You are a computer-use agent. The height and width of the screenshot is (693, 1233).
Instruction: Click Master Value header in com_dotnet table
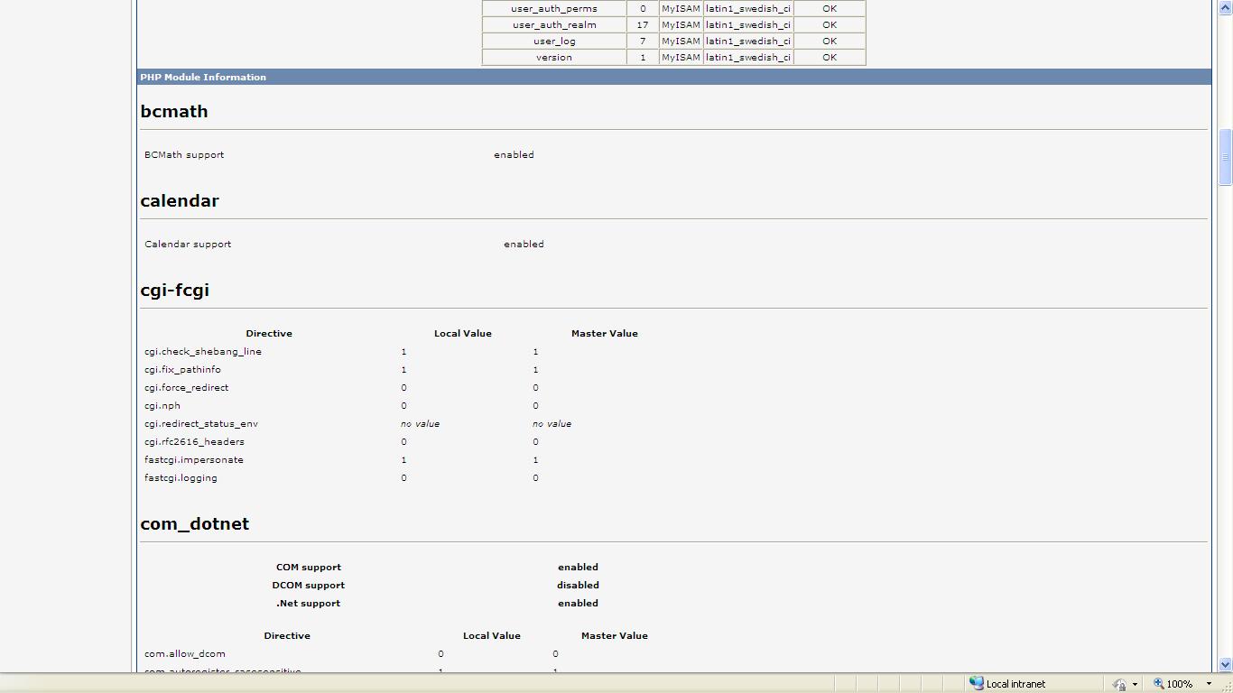pyautogui.click(x=615, y=635)
